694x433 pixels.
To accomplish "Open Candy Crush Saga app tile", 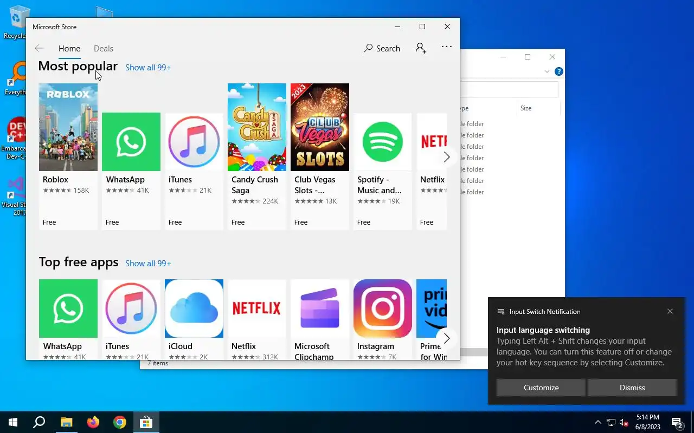I will pos(257,156).
